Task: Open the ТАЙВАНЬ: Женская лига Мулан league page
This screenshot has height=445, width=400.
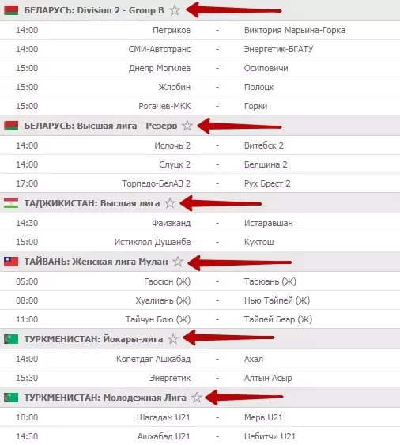Action: click(x=96, y=262)
